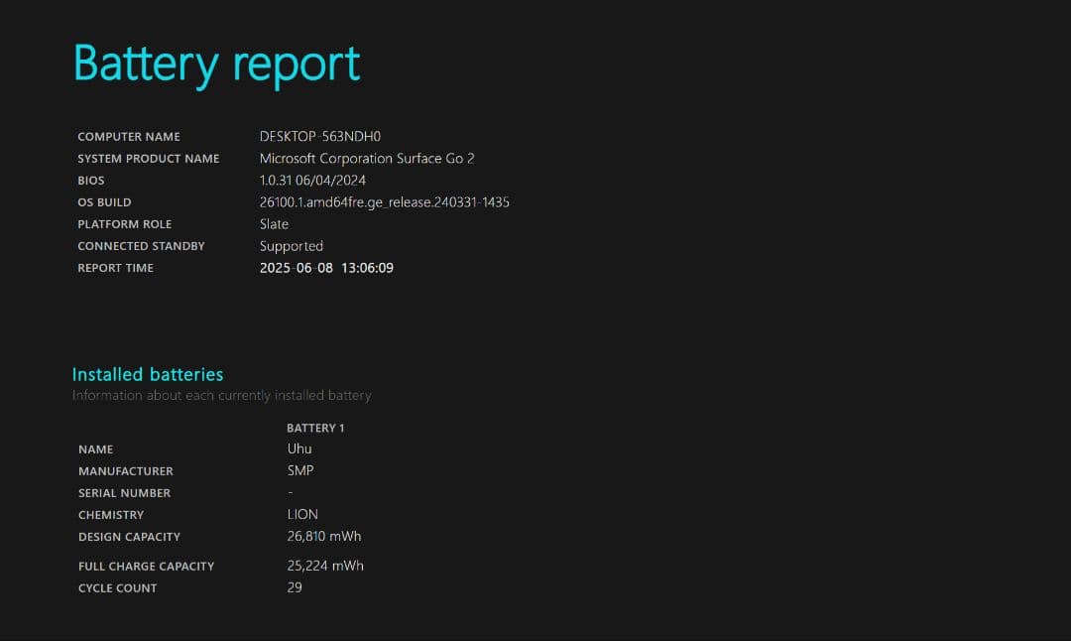
Task: Click the full charge capacity 25,224 mWh
Action: click(x=325, y=566)
